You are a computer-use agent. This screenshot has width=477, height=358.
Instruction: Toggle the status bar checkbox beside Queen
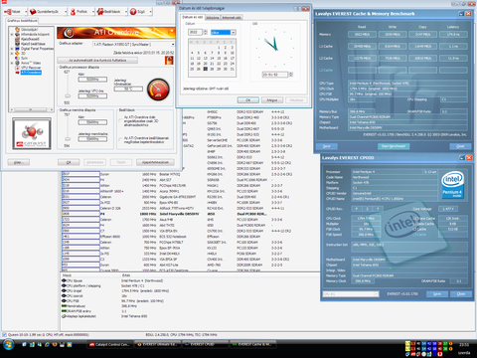point(4,335)
